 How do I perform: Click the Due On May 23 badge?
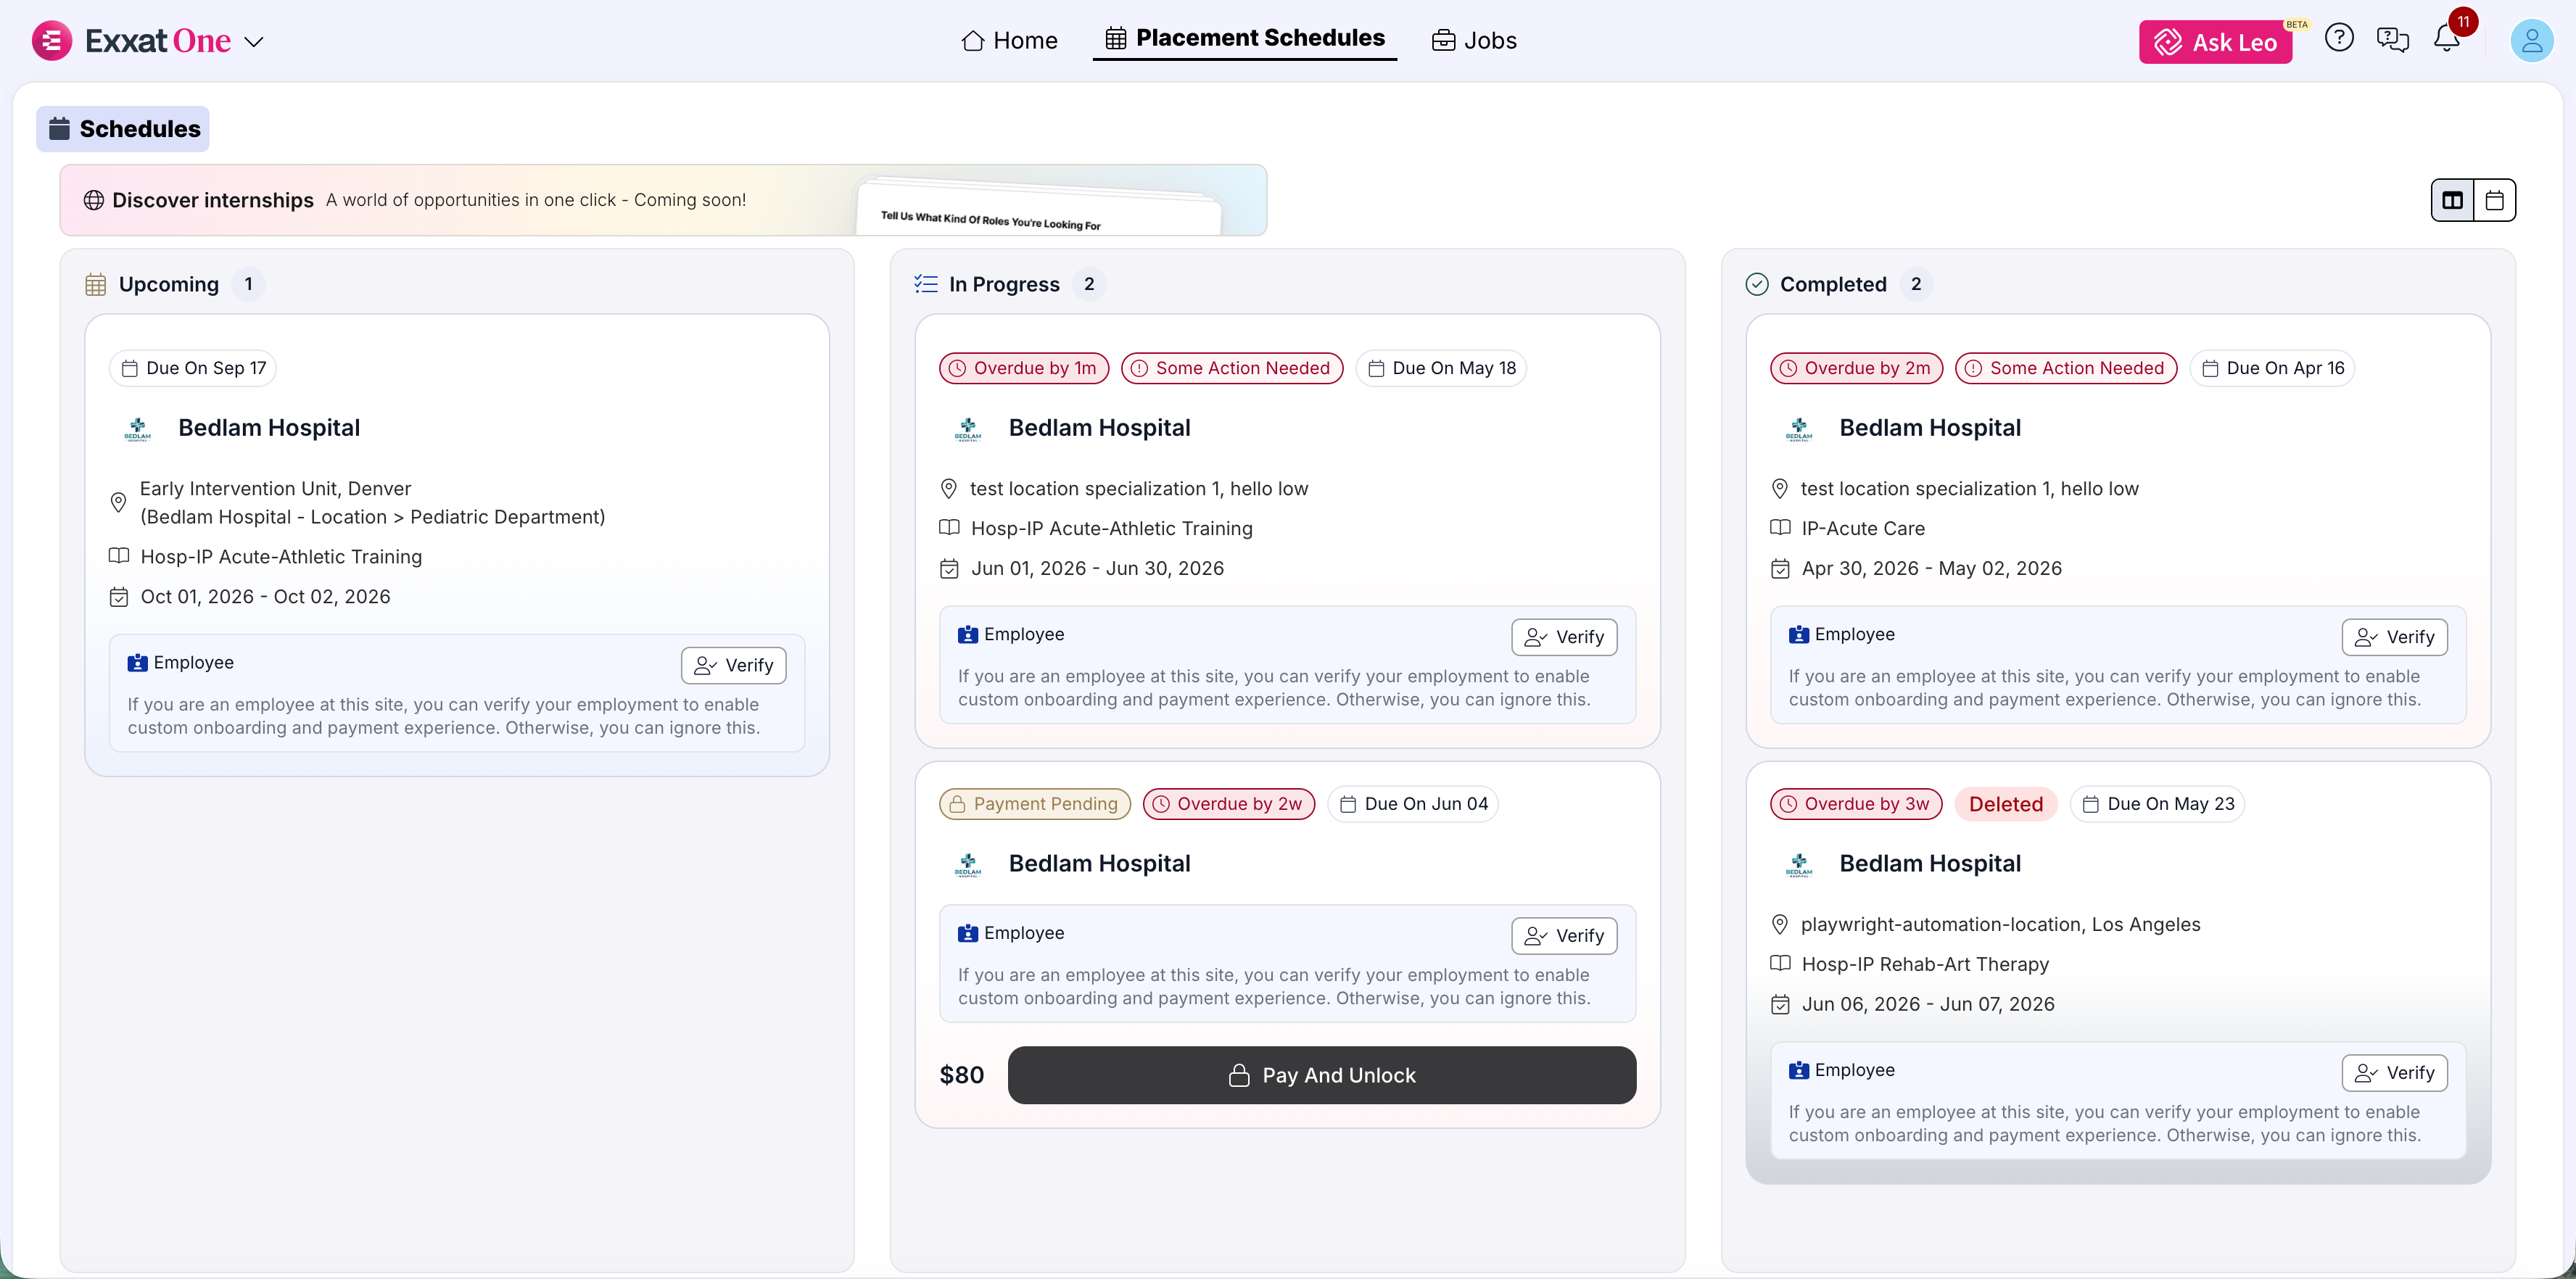[x=2158, y=804]
